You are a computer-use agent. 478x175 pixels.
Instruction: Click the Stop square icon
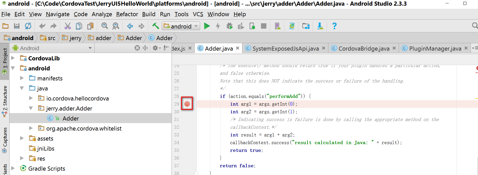(263, 26)
